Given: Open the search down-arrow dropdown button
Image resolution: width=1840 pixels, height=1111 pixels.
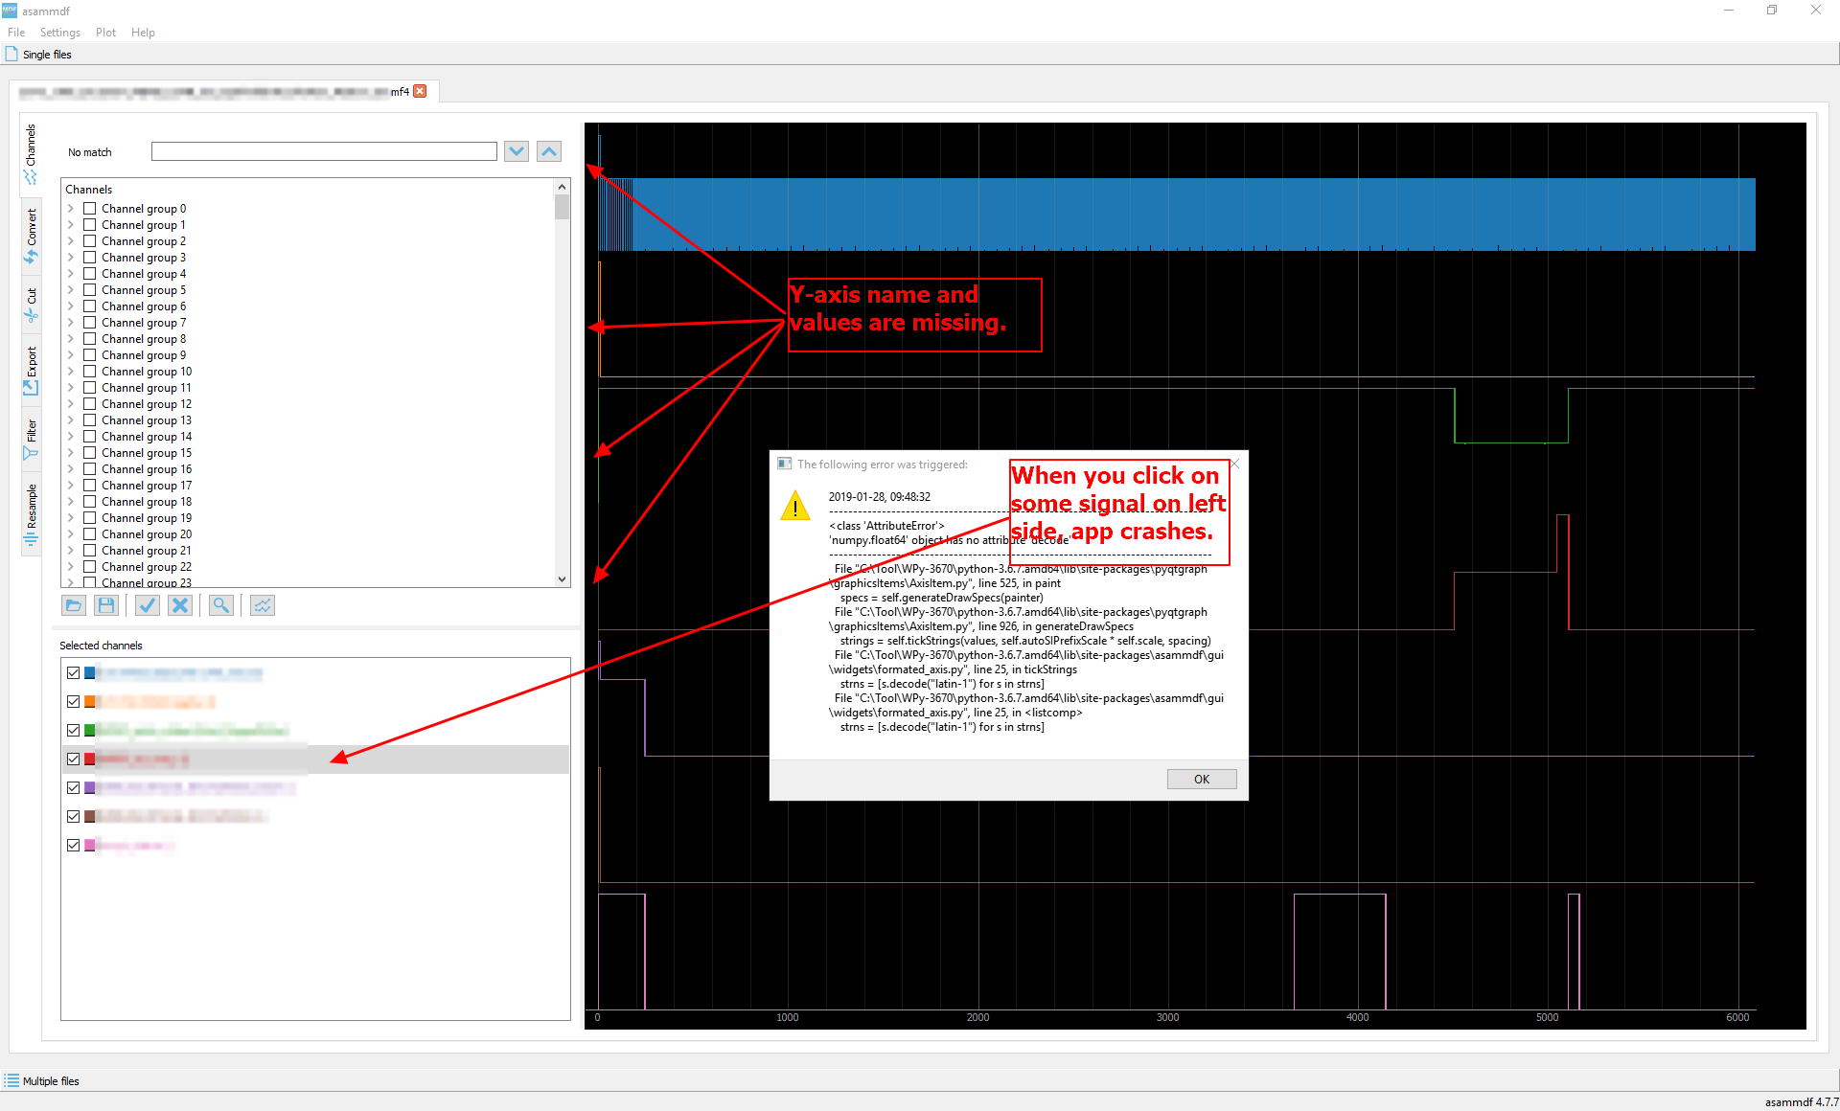Looking at the screenshot, I should 516,150.
